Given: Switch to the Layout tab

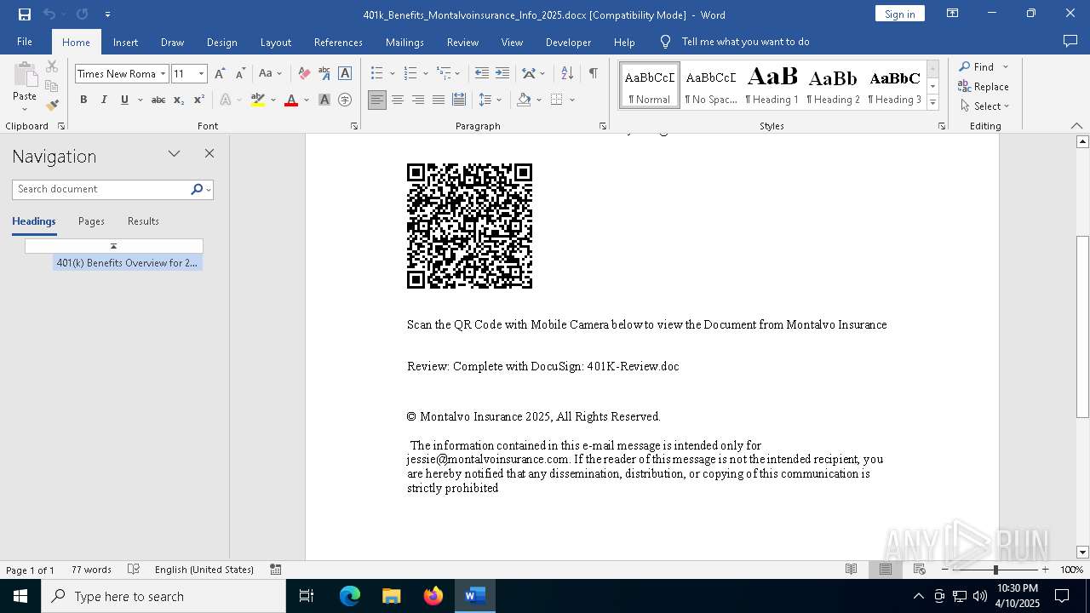Looking at the screenshot, I should 275,42.
